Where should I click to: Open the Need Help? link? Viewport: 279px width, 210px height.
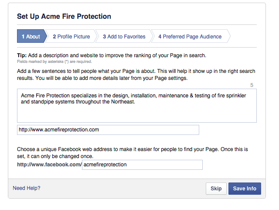[27, 188]
